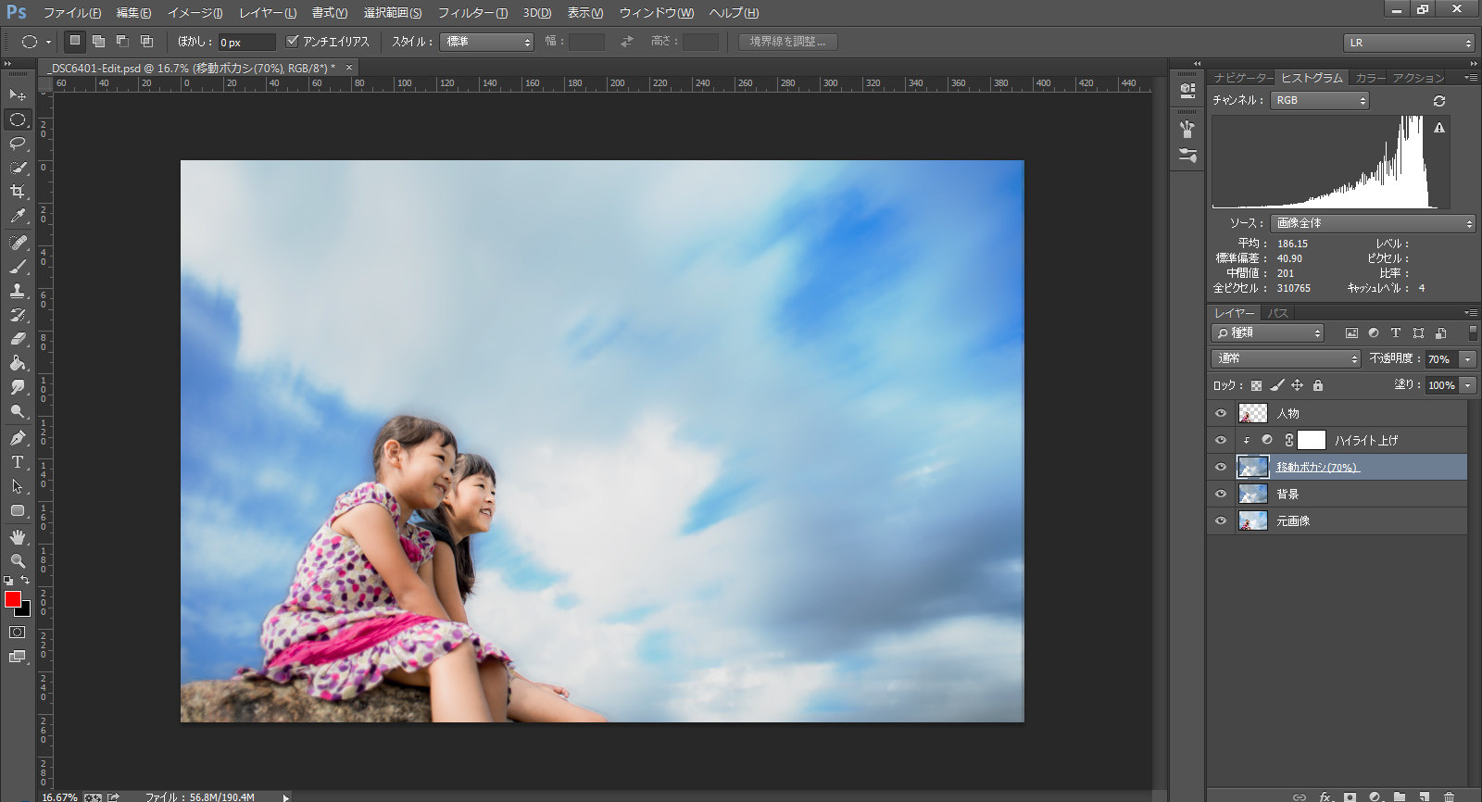Open the チャンネル RGB dropdown
This screenshot has width=1482, height=802.
(x=1319, y=100)
